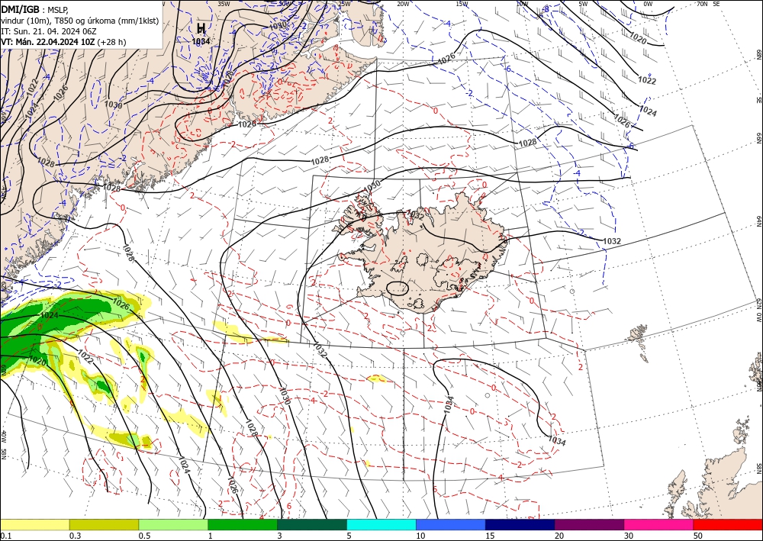This screenshot has width=763, height=541.
Task: Click the 'DMI/IGB' title text
Action: click(21, 9)
